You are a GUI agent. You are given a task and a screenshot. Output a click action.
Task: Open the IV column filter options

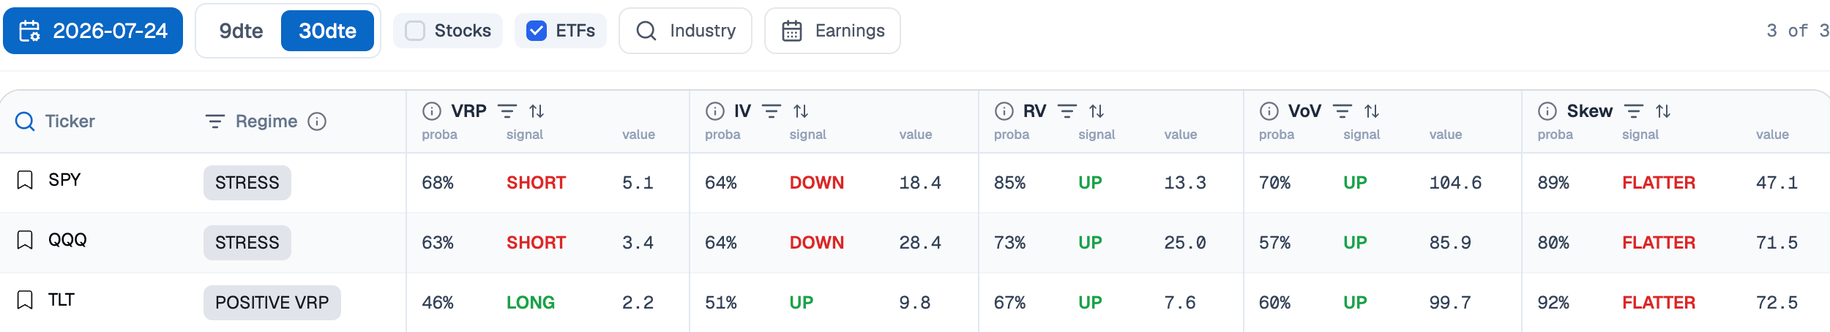click(772, 111)
